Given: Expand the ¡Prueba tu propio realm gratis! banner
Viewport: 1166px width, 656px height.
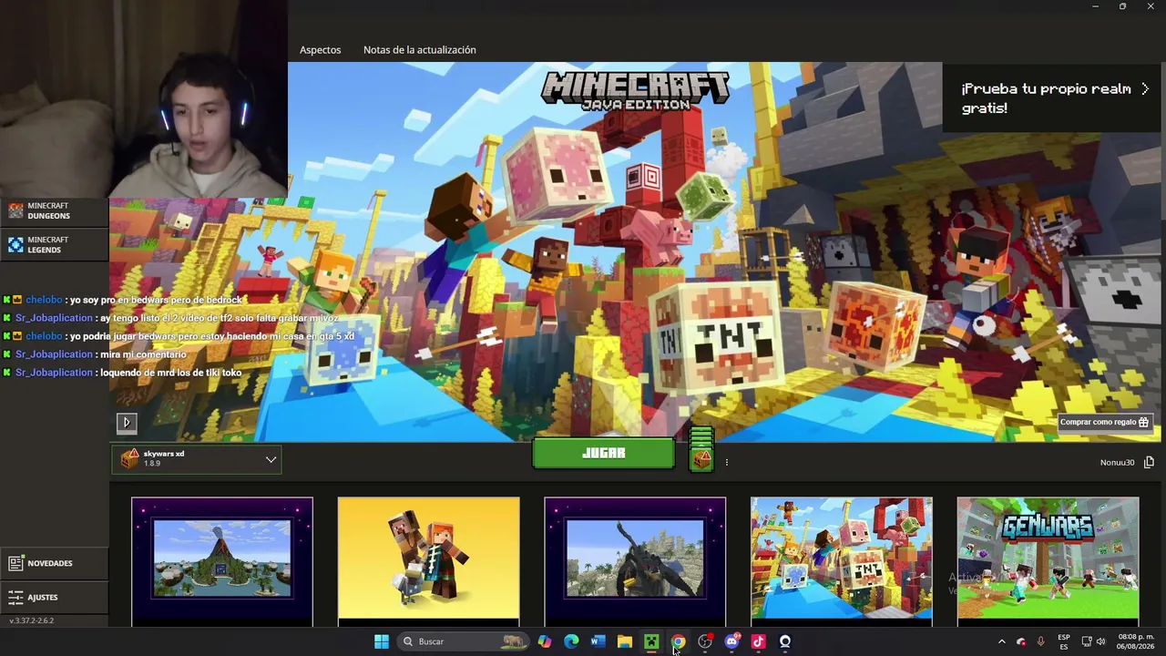Looking at the screenshot, I should [1054, 98].
